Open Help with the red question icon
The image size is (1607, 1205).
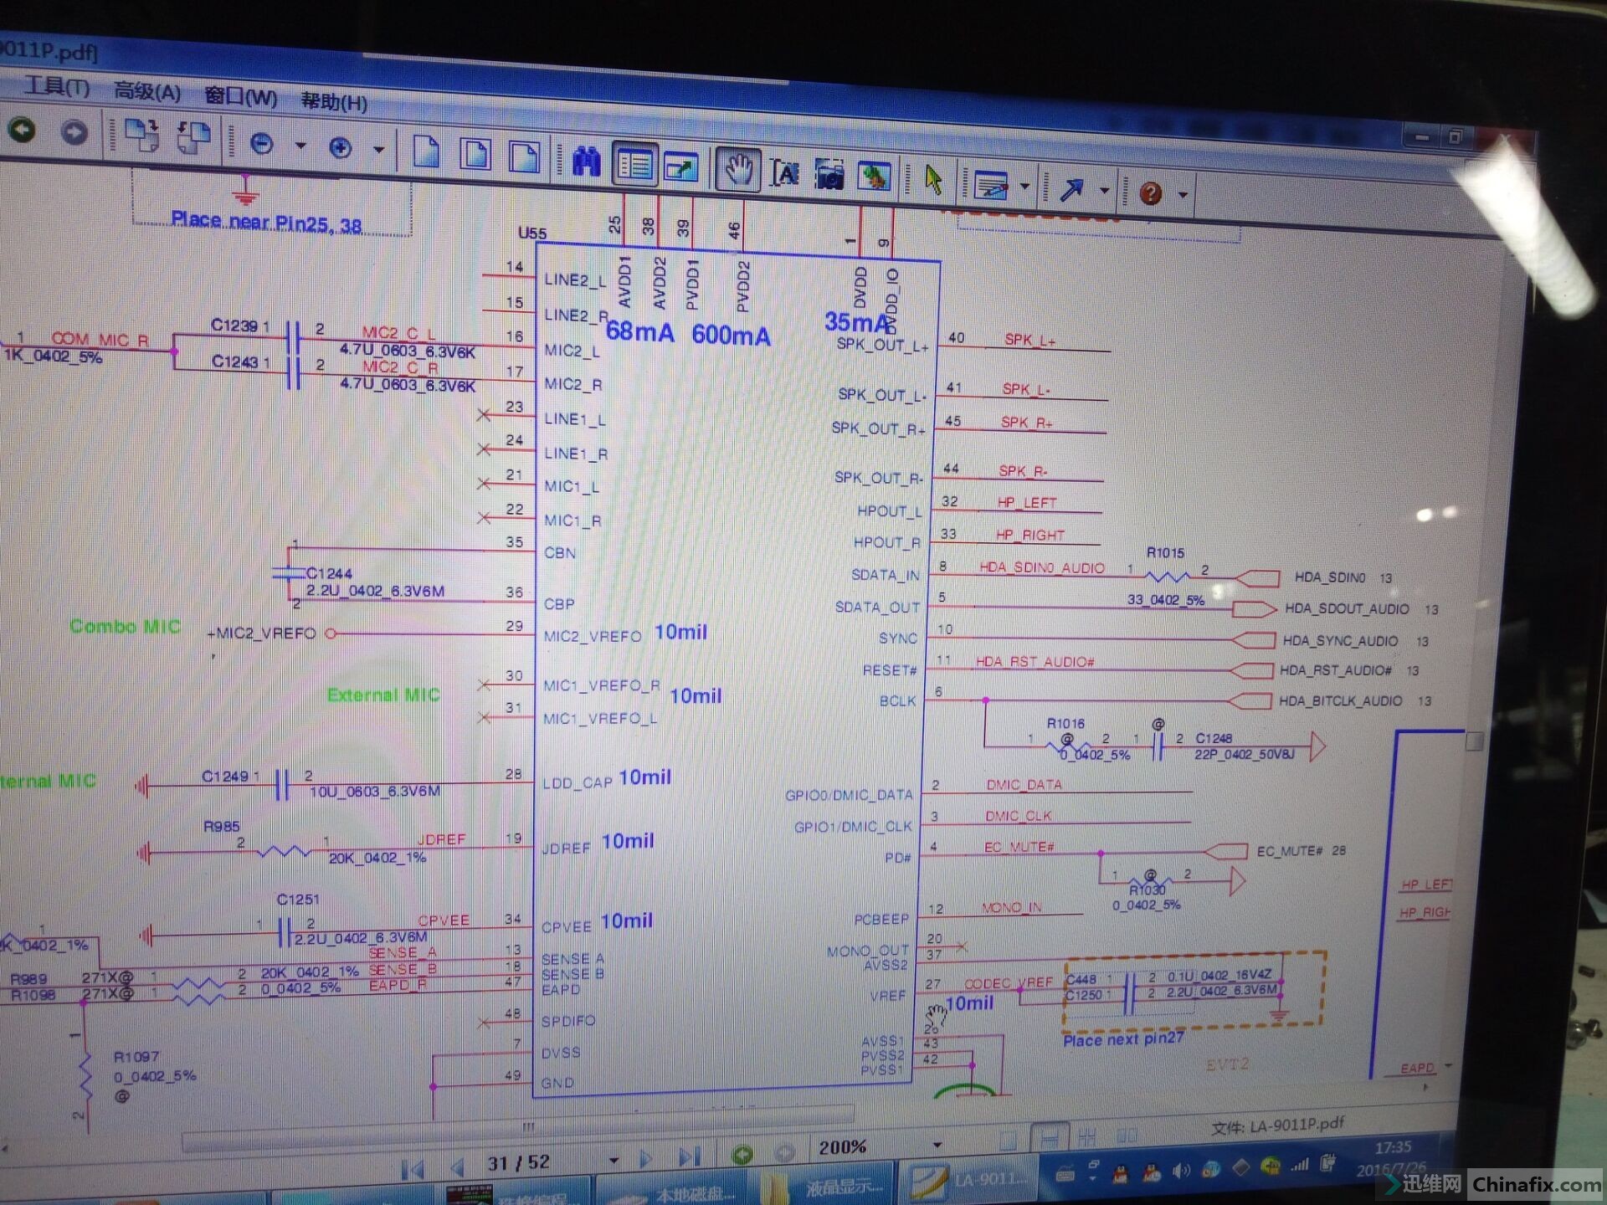tap(1151, 193)
